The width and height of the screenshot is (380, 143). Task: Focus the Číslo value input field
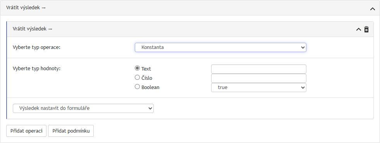click(259, 78)
